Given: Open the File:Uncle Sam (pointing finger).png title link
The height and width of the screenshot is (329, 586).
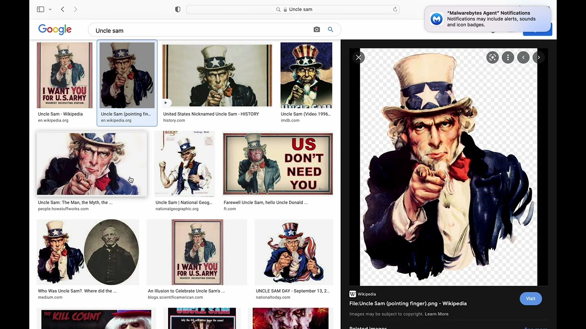Looking at the screenshot, I should point(408,303).
